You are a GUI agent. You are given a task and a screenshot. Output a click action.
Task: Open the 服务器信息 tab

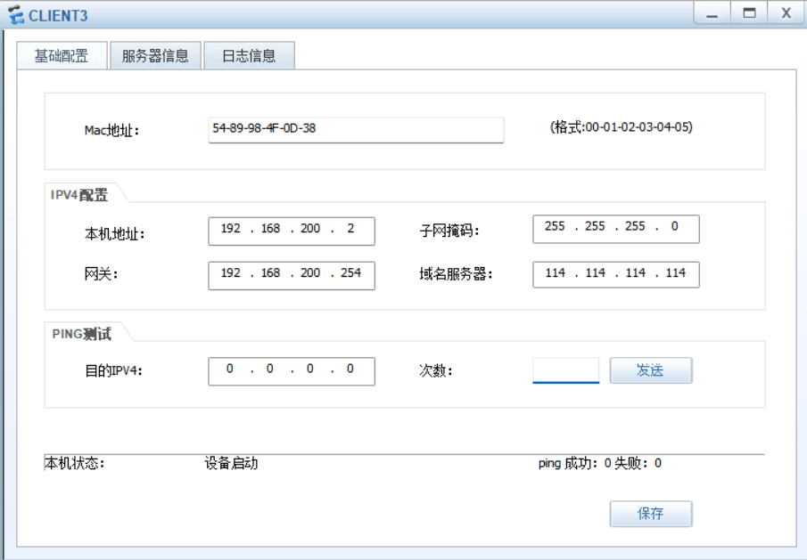point(155,55)
